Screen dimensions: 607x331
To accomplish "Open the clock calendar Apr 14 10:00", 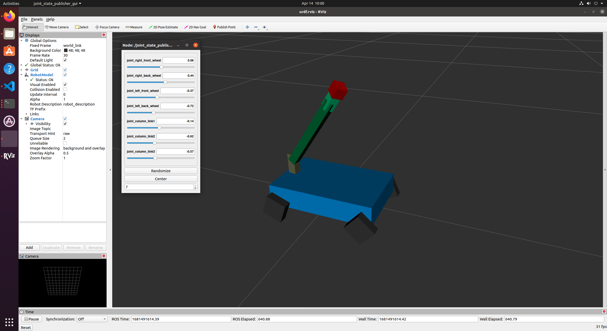I will tap(313, 3).
